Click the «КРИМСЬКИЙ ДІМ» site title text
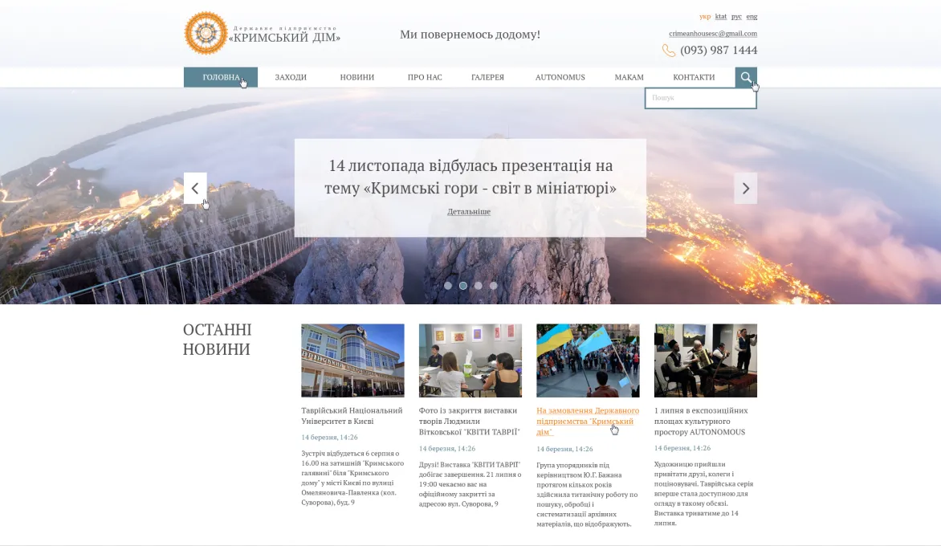 (x=284, y=38)
